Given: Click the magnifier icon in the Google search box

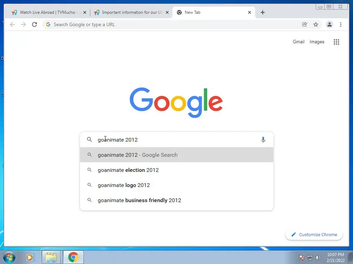Looking at the screenshot, I should [x=89, y=140].
